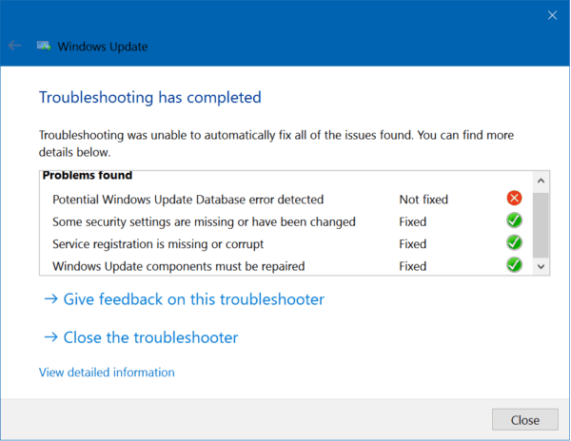Click the red Not fixed error icon
571x441 pixels.
pyautogui.click(x=514, y=198)
